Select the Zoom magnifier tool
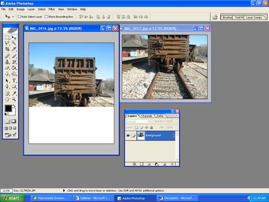269x202 pixels. [x=14, y=99]
